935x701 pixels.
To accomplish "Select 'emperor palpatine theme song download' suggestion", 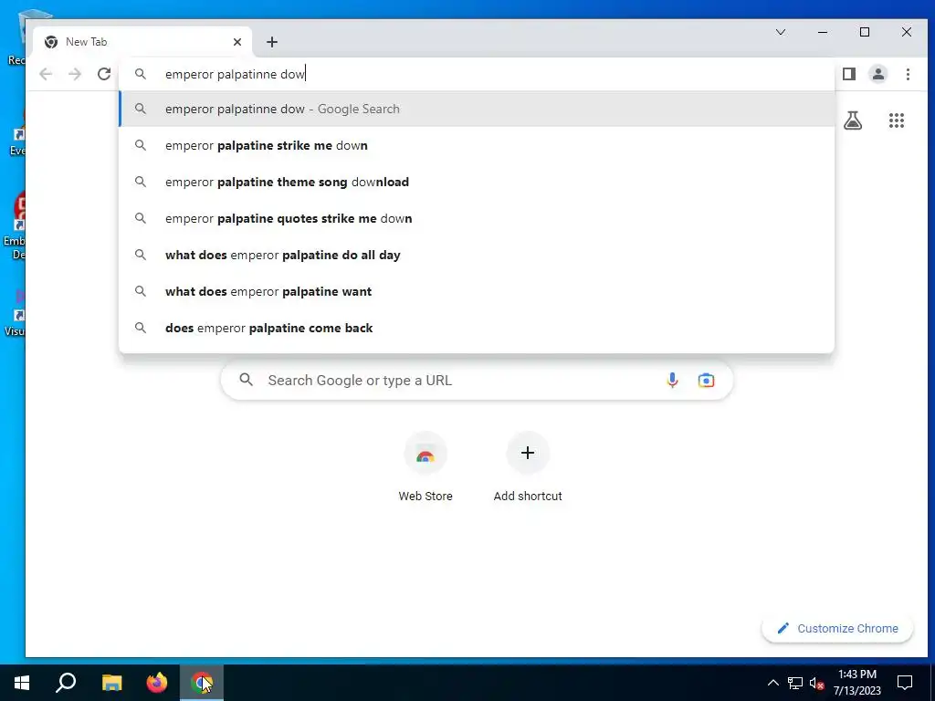I will [477, 182].
